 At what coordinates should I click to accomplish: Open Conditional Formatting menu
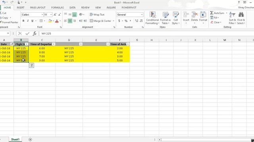(152, 18)
